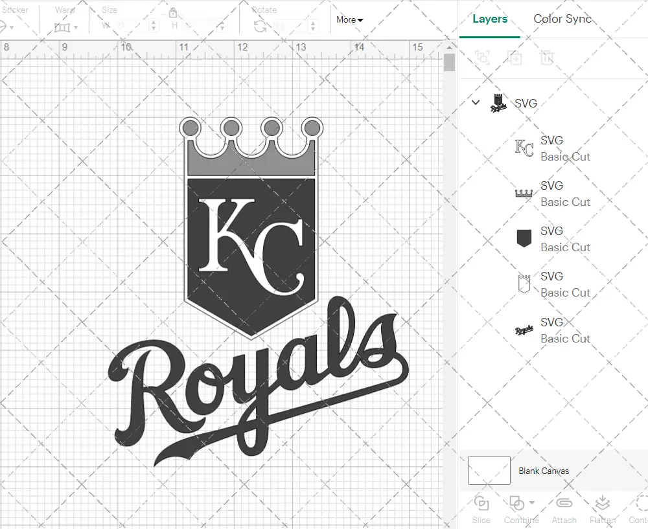Click the width stepper in Size
The height and width of the screenshot is (529, 648).
(x=154, y=26)
